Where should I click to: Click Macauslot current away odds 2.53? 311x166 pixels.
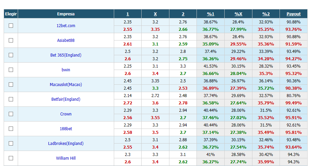(183, 88)
